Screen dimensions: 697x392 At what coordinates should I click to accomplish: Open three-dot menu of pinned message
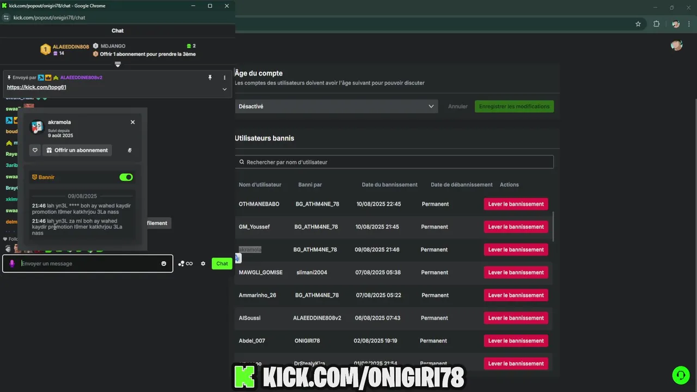pos(224,77)
